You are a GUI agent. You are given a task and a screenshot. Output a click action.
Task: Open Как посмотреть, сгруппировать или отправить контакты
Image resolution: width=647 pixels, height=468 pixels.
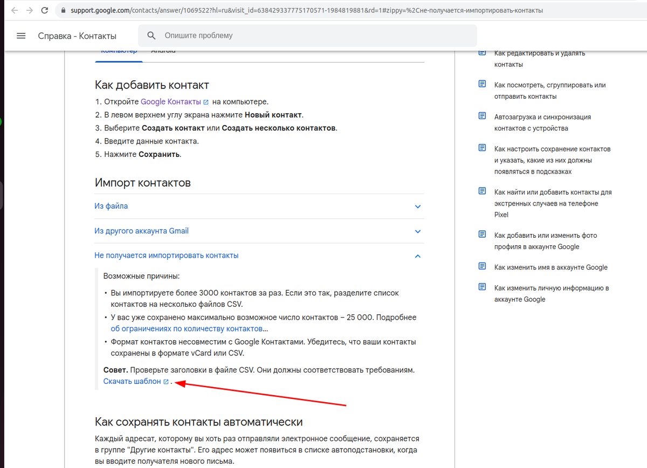tap(550, 91)
